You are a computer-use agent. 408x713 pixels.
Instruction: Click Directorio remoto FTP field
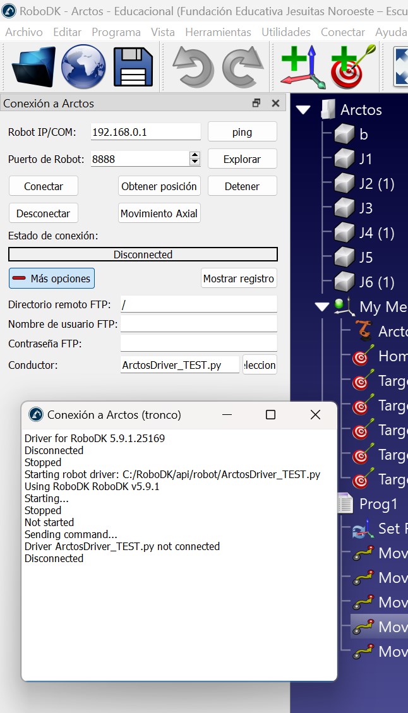point(199,304)
